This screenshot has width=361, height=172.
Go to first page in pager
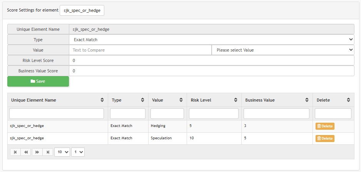[x=15, y=152]
